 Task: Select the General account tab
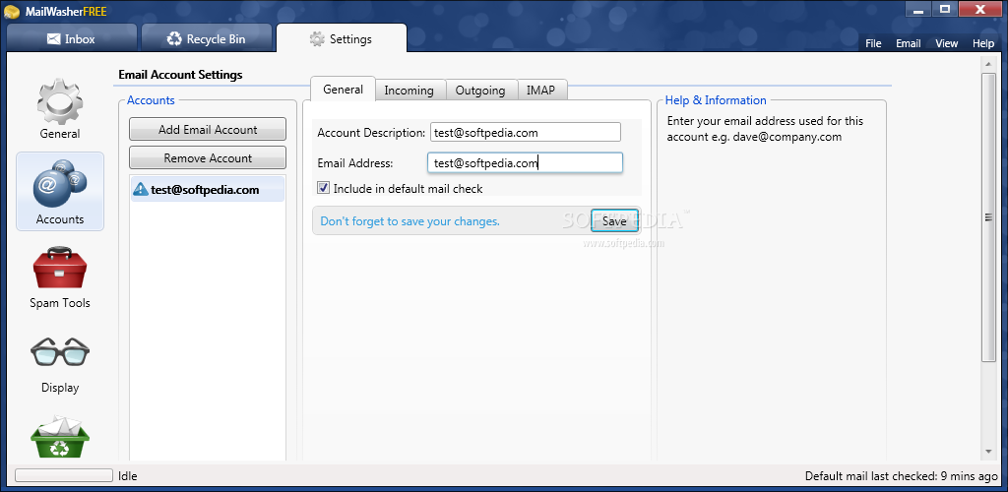coord(343,90)
